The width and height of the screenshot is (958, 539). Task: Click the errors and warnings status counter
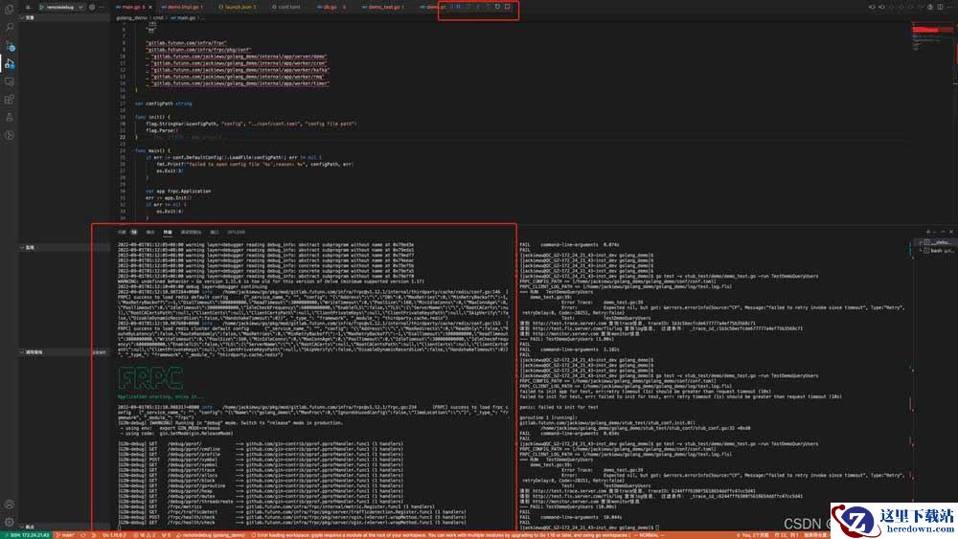(145, 535)
